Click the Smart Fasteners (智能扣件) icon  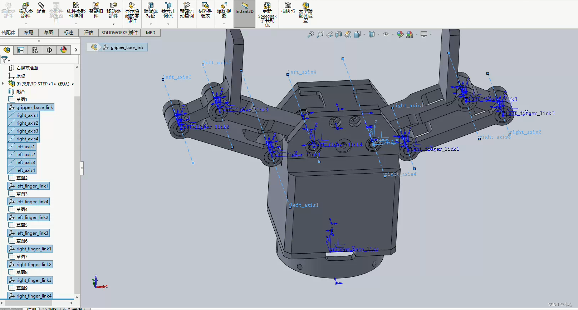coord(96,5)
